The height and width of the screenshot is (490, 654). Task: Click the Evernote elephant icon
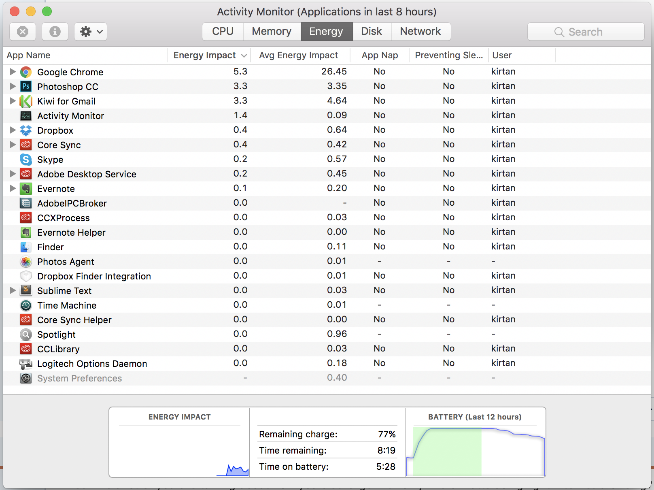click(26, 189)
